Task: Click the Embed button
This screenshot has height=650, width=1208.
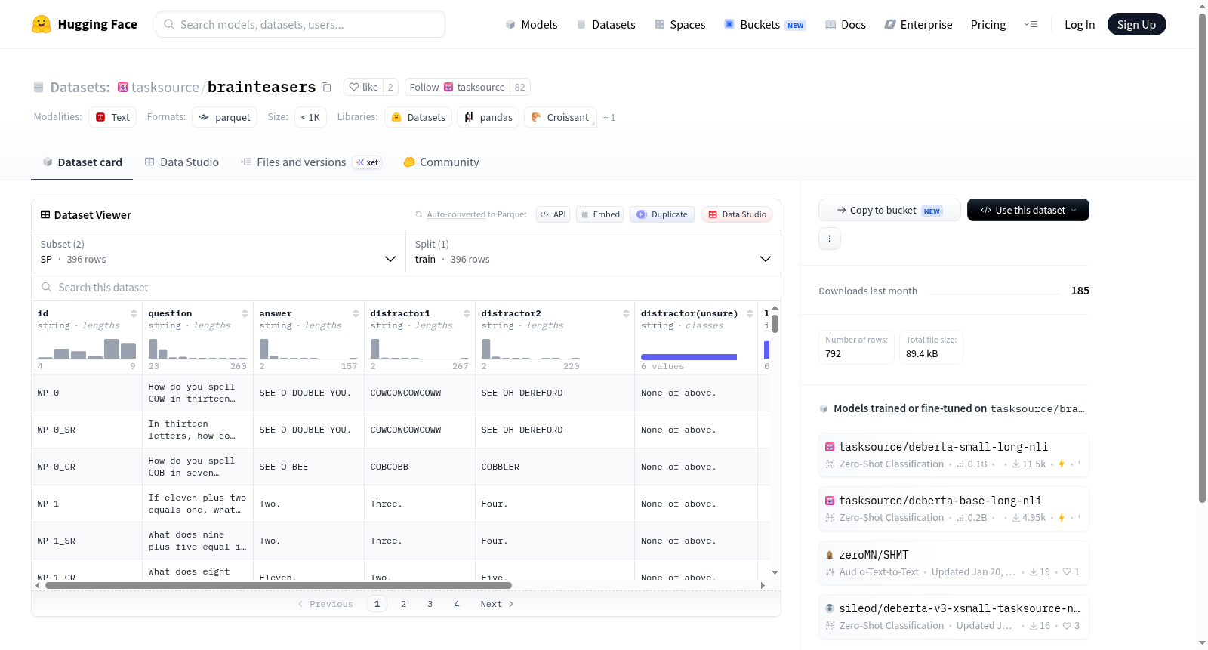Action: (x=599, y=214)
